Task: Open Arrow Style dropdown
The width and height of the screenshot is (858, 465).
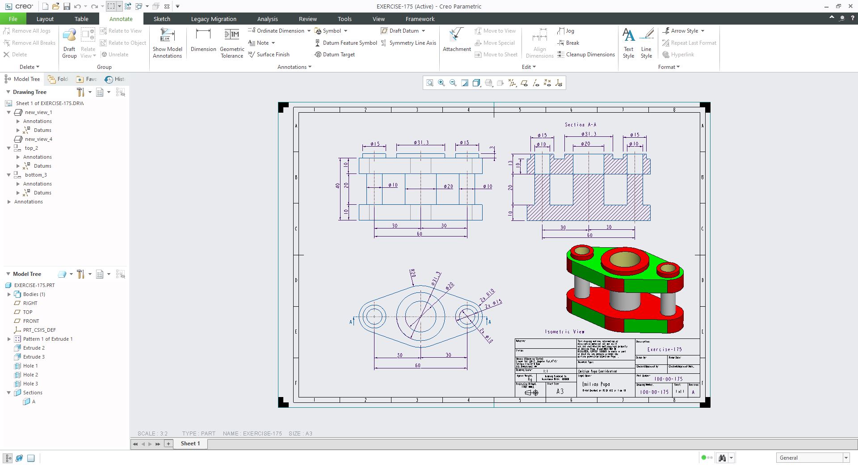Action: click(x=702, y=31)
